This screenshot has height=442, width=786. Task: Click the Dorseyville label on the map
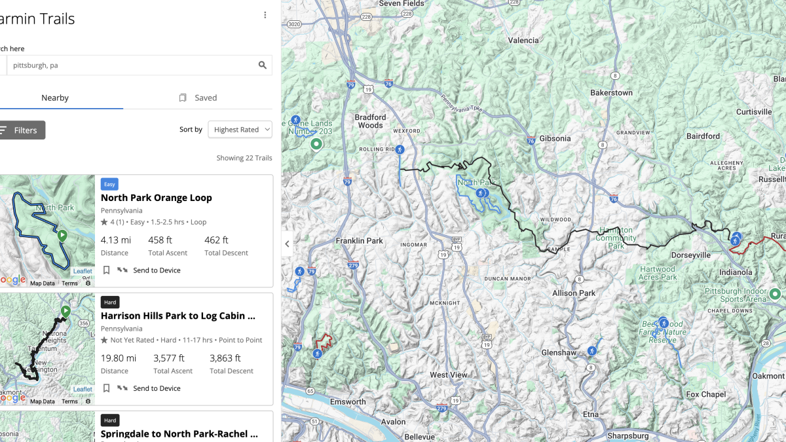[x=690, y=255]
